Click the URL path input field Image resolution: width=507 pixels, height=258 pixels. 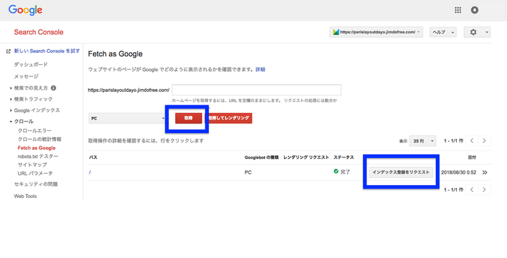pyautogui.click(x=256, y=90)
